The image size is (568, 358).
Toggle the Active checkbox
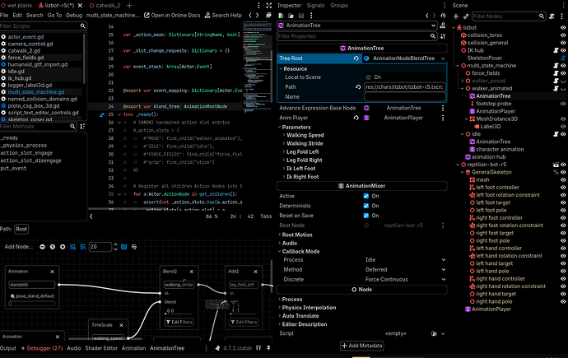point(365,196)
